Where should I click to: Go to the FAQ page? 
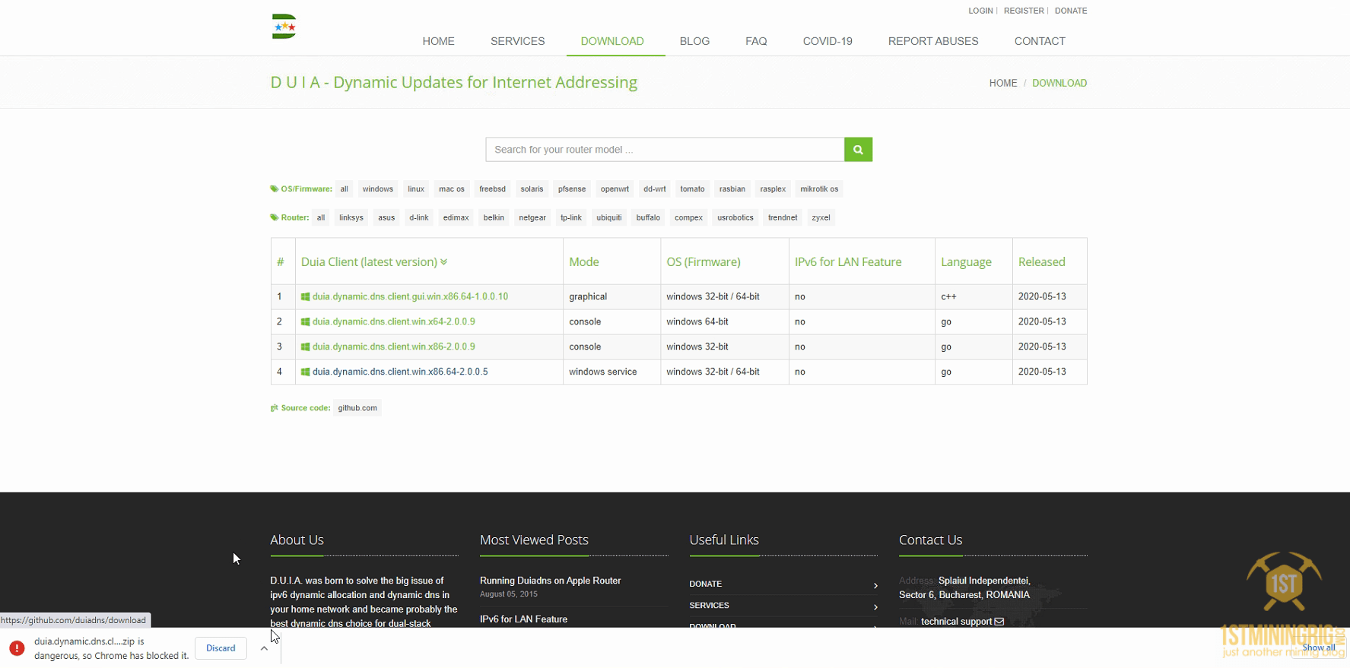click(x=756, y=41)
